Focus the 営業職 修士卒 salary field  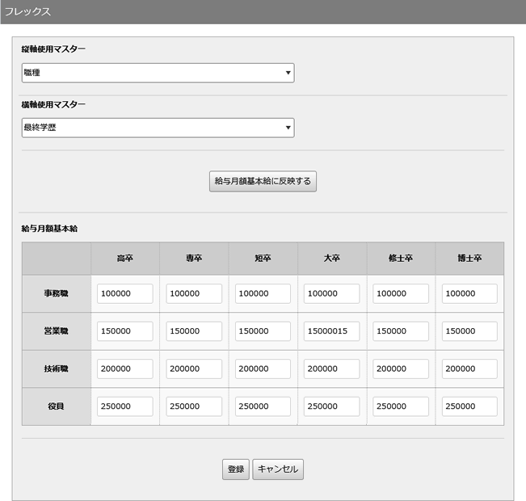pyautogui.click(x=400, y=331)
